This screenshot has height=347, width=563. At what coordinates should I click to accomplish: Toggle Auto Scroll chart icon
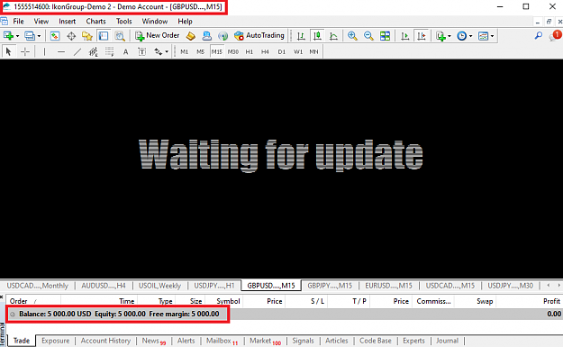(x=404, y=35)
